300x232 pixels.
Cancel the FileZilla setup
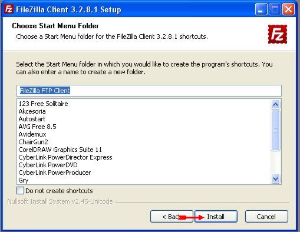coord(266,217)
